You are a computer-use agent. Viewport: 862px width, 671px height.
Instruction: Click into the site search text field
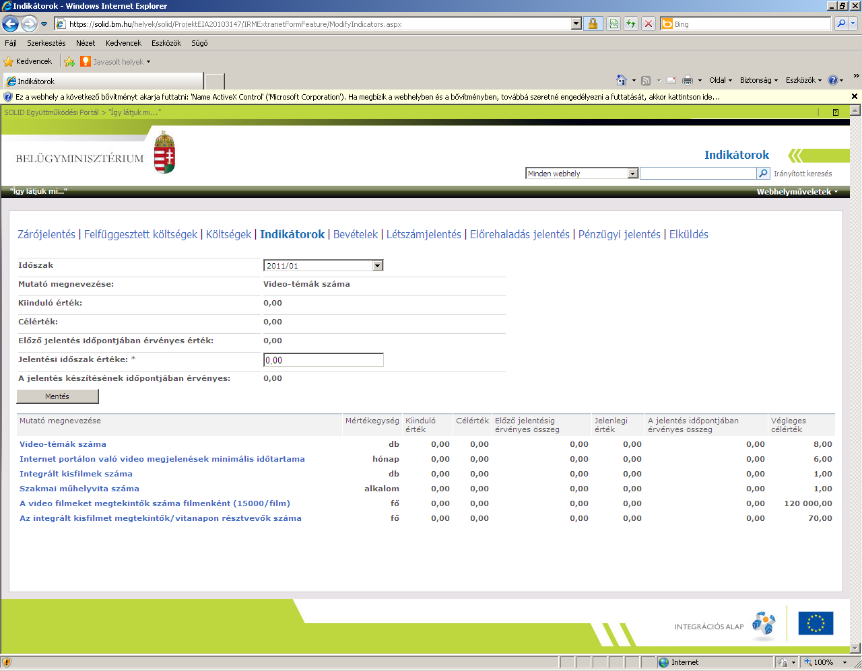pos(698,174)
